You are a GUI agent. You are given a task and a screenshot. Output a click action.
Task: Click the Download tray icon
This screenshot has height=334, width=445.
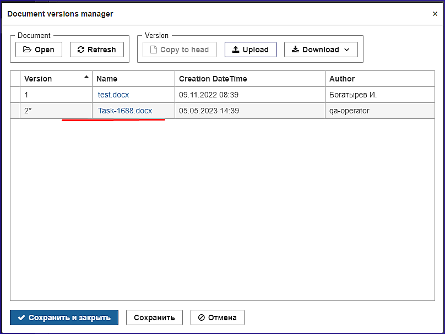[x=295, y=50]
